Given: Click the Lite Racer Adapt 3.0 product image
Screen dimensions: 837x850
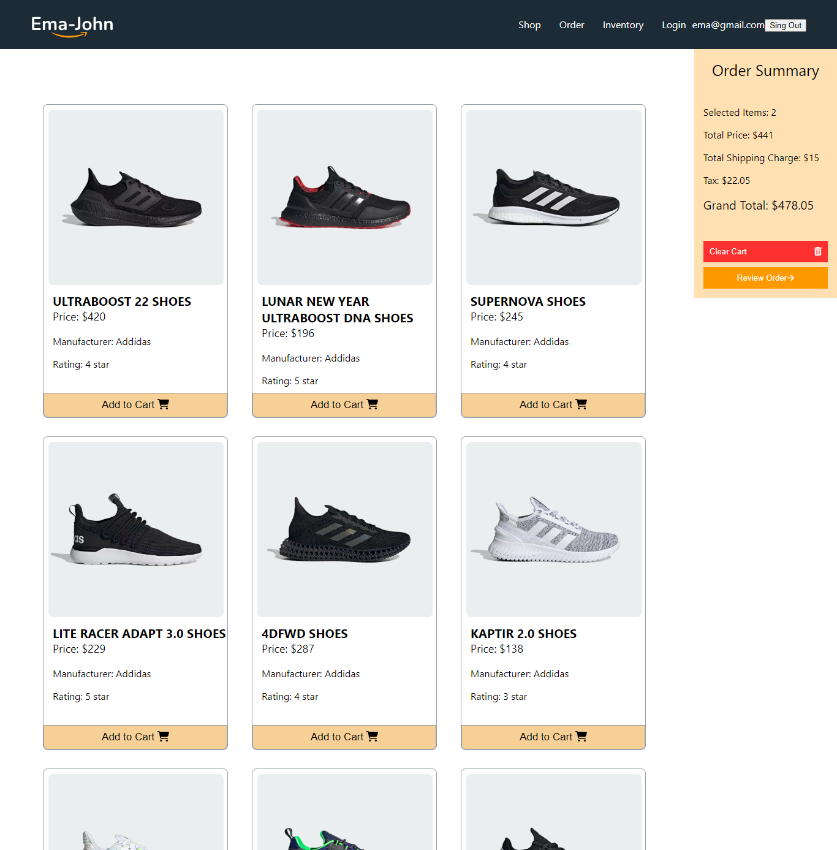Looking at the screenshot, I should click(x=136, y=529).
